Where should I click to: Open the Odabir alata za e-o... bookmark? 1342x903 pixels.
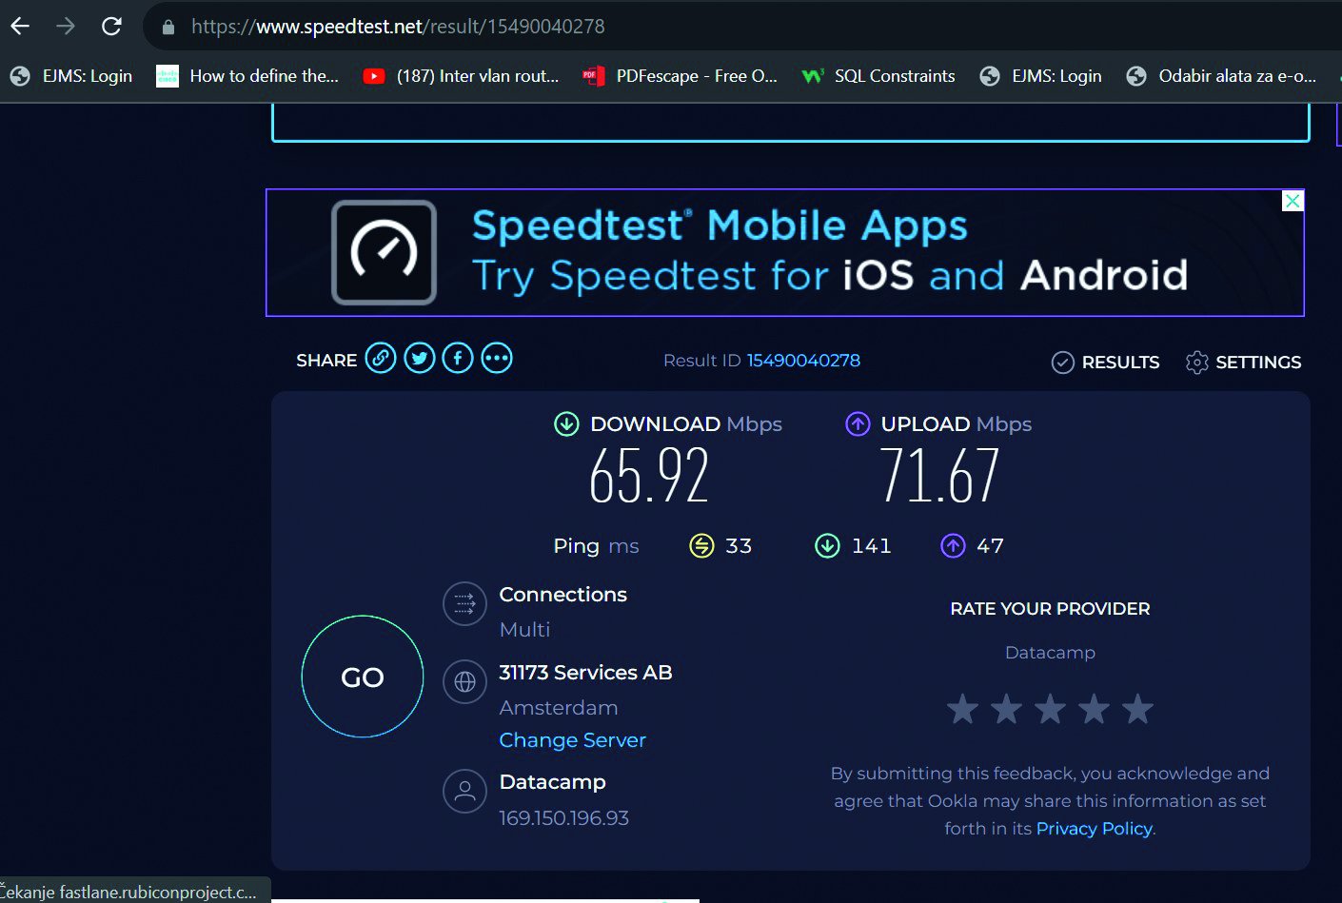click(1221, 76)
